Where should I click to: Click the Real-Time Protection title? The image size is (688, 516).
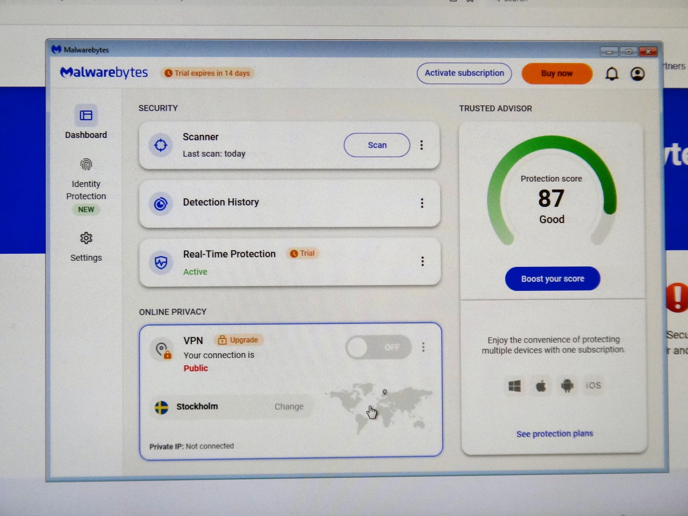pyautogui.click(x=229, y=254)
